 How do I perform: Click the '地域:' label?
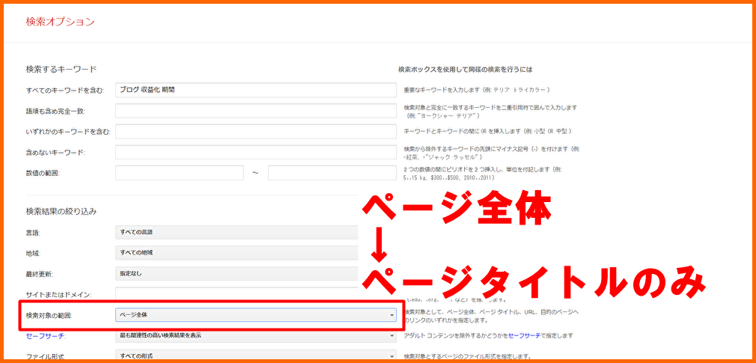click(x=33, y=253)
